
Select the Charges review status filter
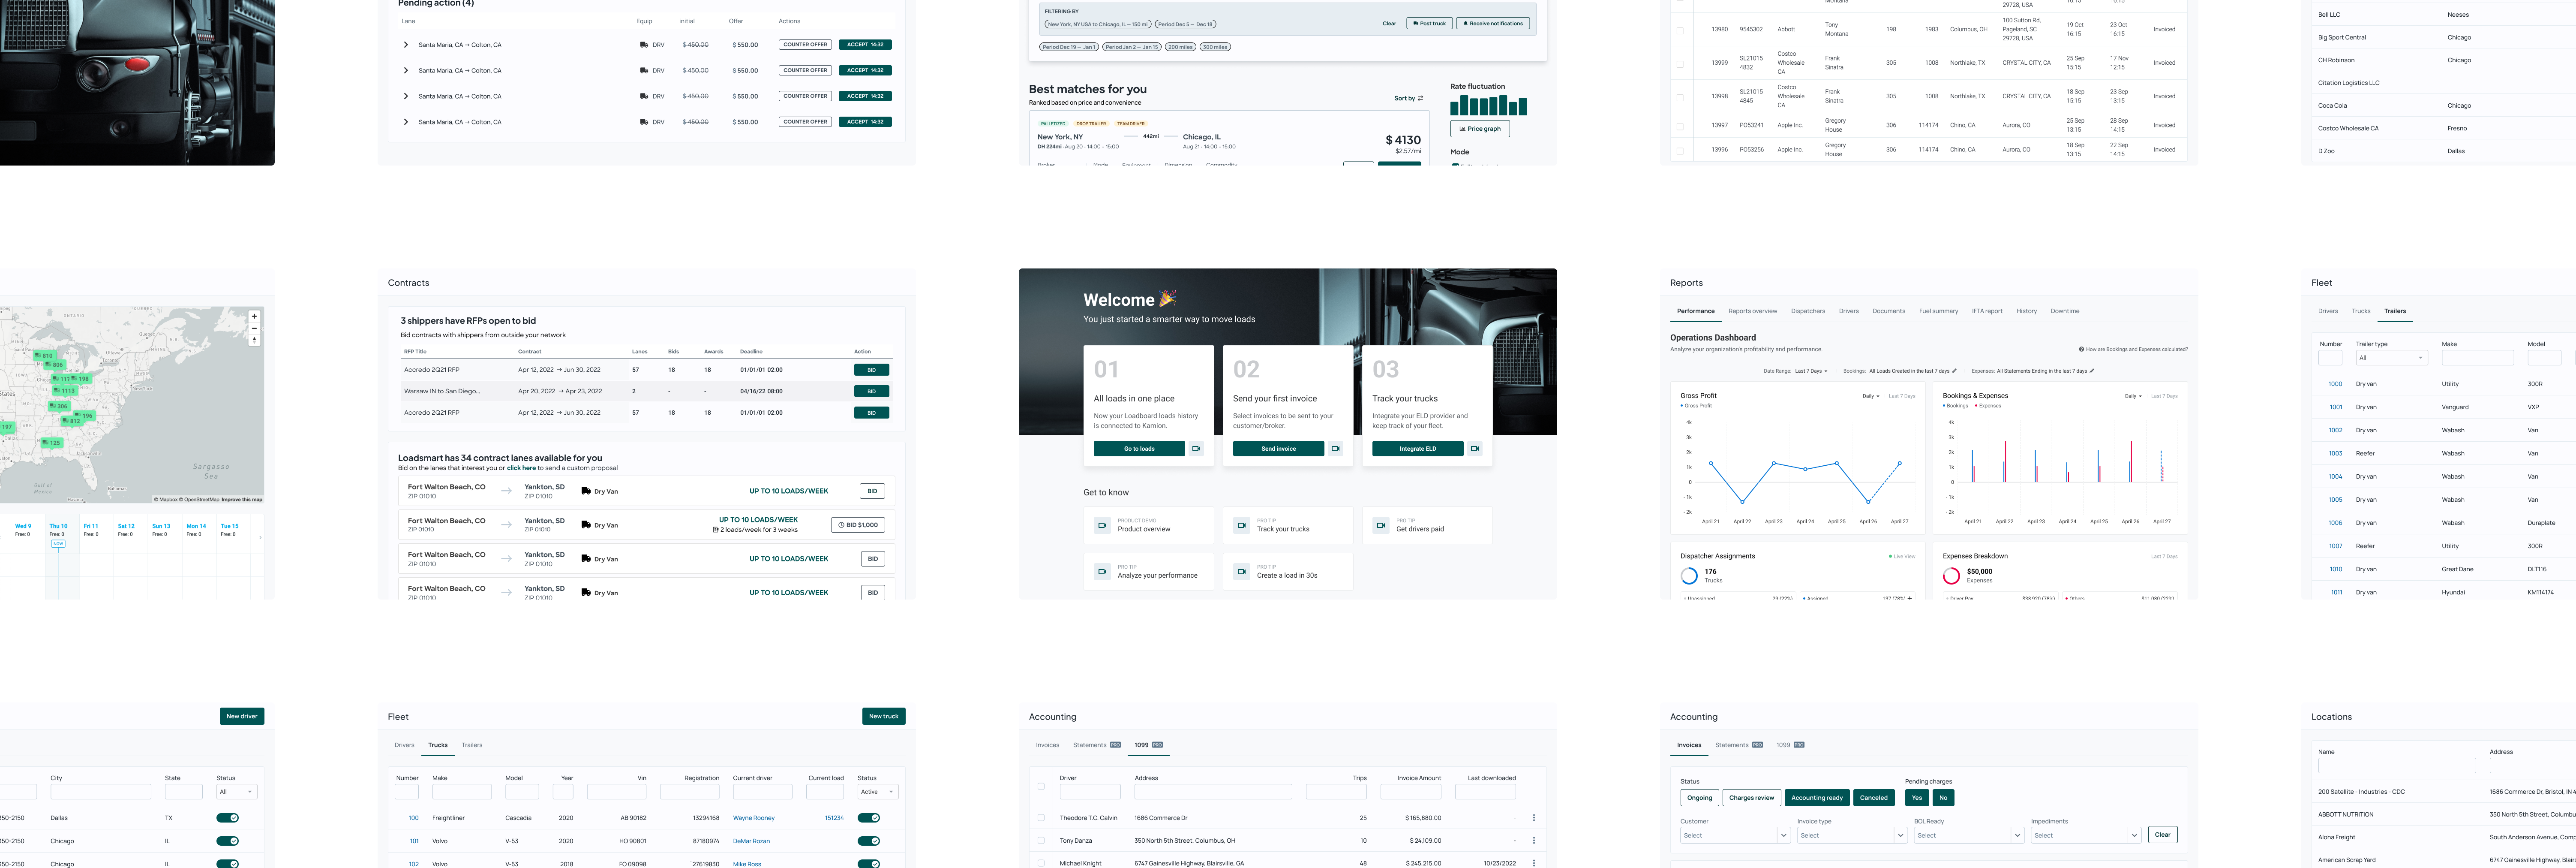pyautogui.click(x=1752, y=798)
